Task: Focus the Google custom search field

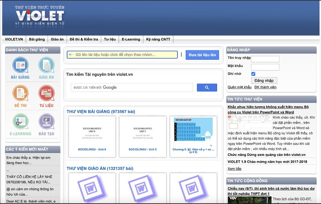Action: point(132,88)
